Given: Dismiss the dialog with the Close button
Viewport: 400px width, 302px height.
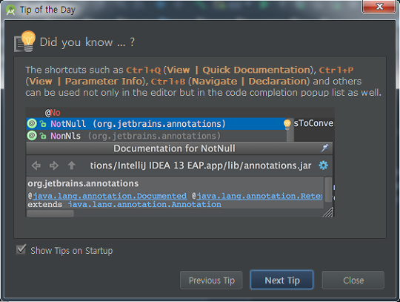Looking at the screenshot, I should (353, 280).
